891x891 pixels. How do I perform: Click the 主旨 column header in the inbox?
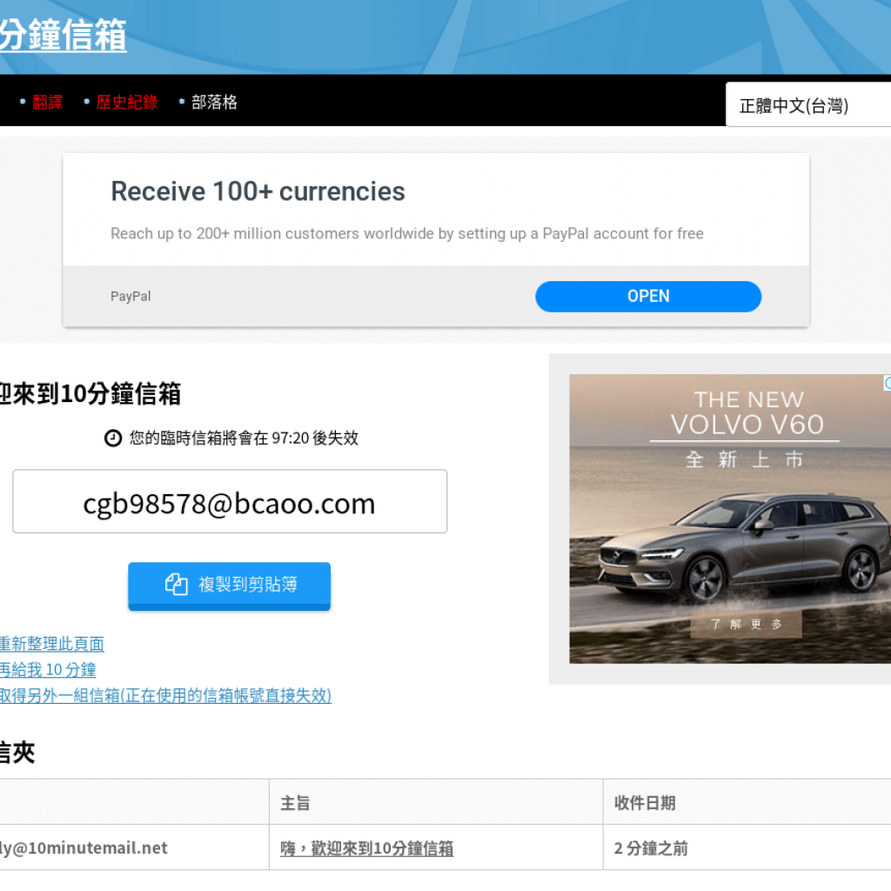click(296, 802)
